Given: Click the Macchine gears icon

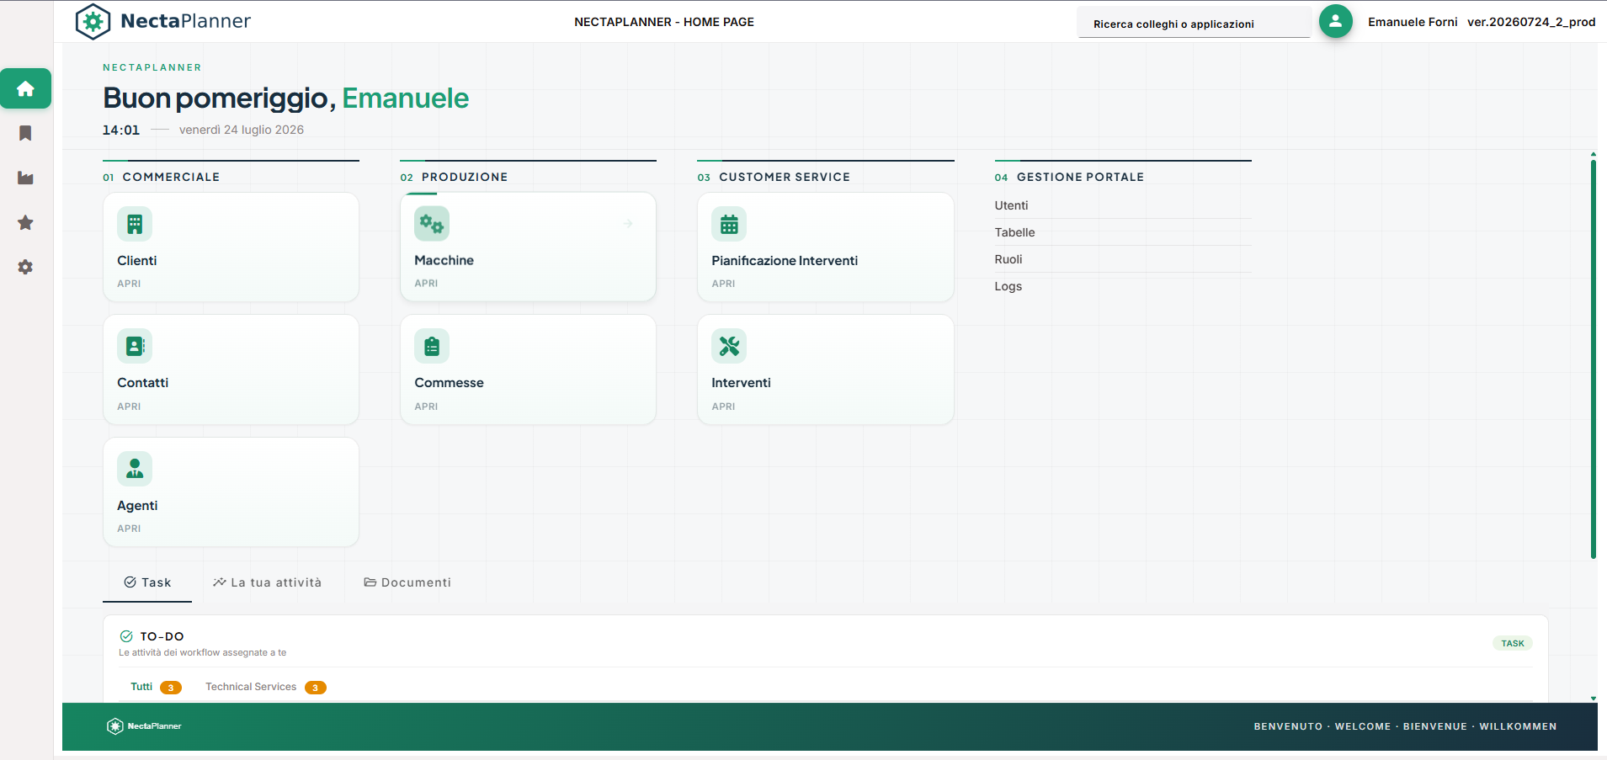Looking at the screenshot, I should coord(432,224).
